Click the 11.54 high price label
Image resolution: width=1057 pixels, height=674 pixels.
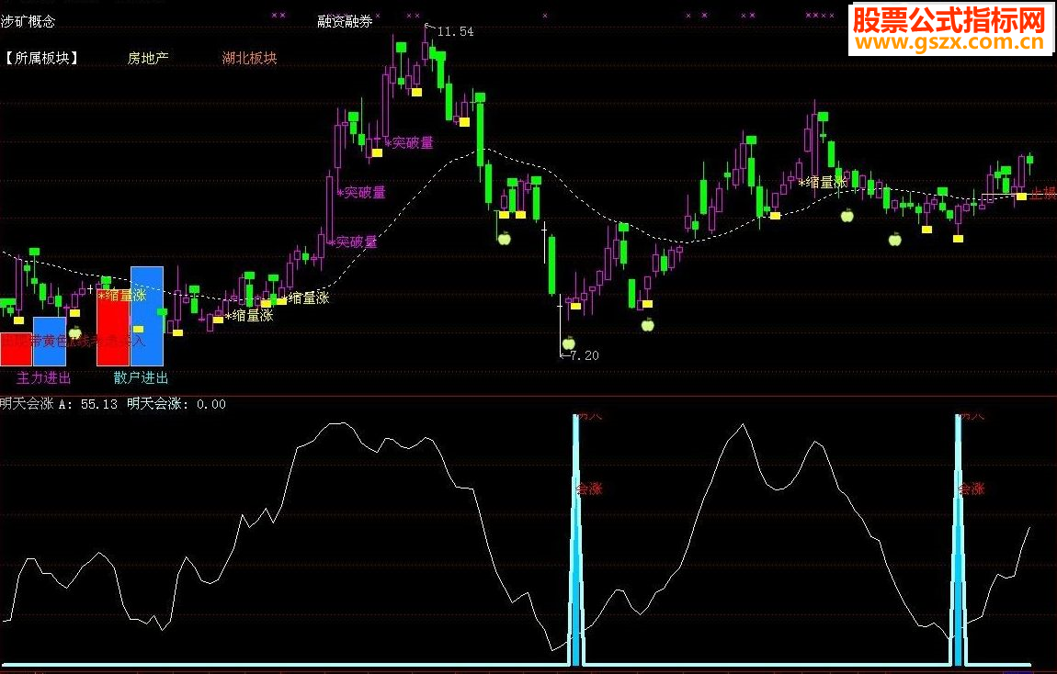456,31
